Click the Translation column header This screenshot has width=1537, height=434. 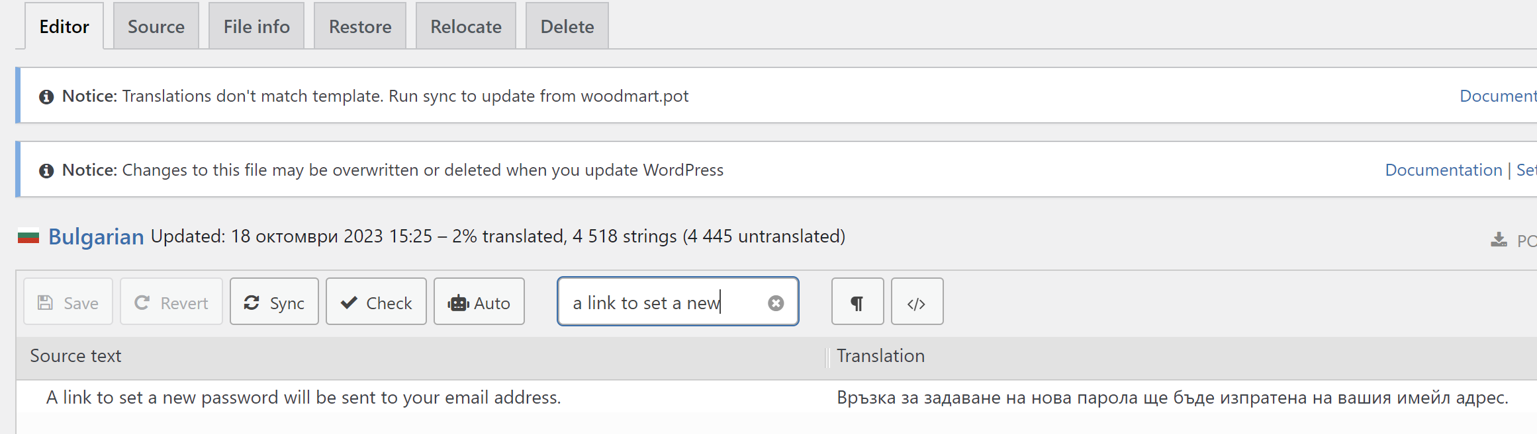click(880, 356)
